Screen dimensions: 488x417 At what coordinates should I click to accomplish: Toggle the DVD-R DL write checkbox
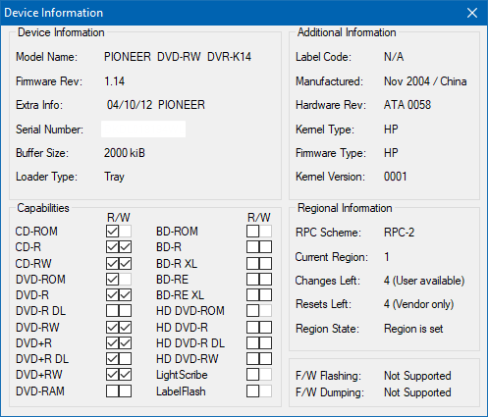coord(125,311)
